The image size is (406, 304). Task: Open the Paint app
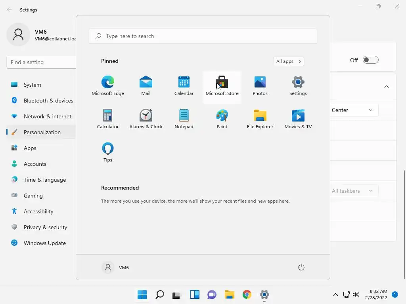coord(222,119)
